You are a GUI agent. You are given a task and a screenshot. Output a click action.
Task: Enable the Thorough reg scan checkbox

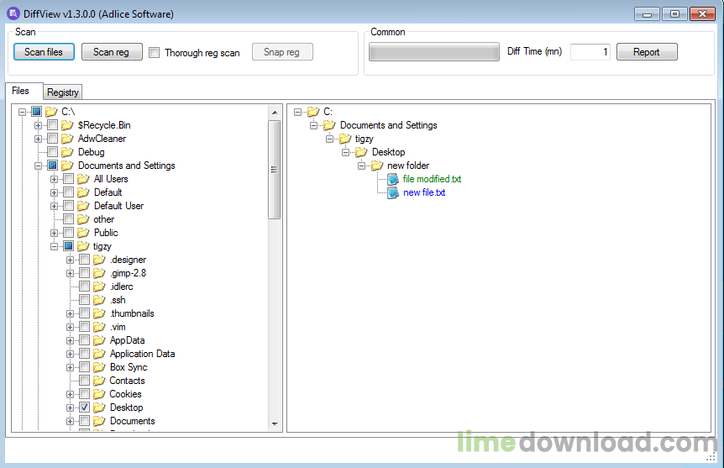(155, 52)
